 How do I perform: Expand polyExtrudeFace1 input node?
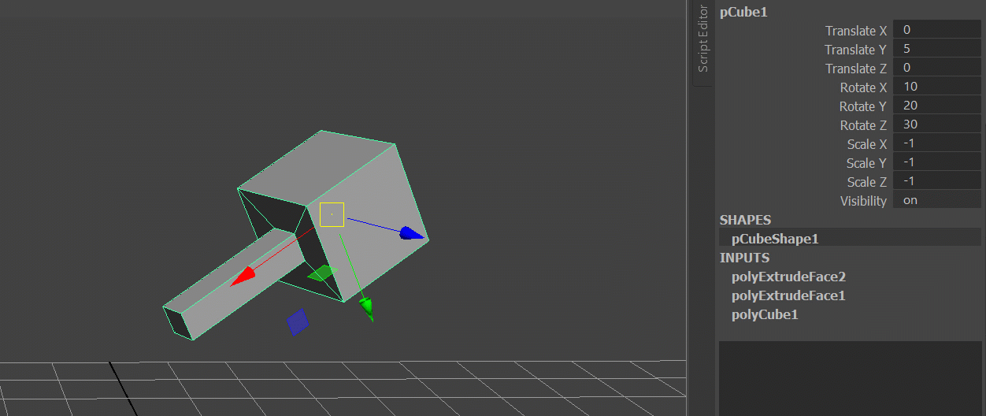[x=788, y=295]
